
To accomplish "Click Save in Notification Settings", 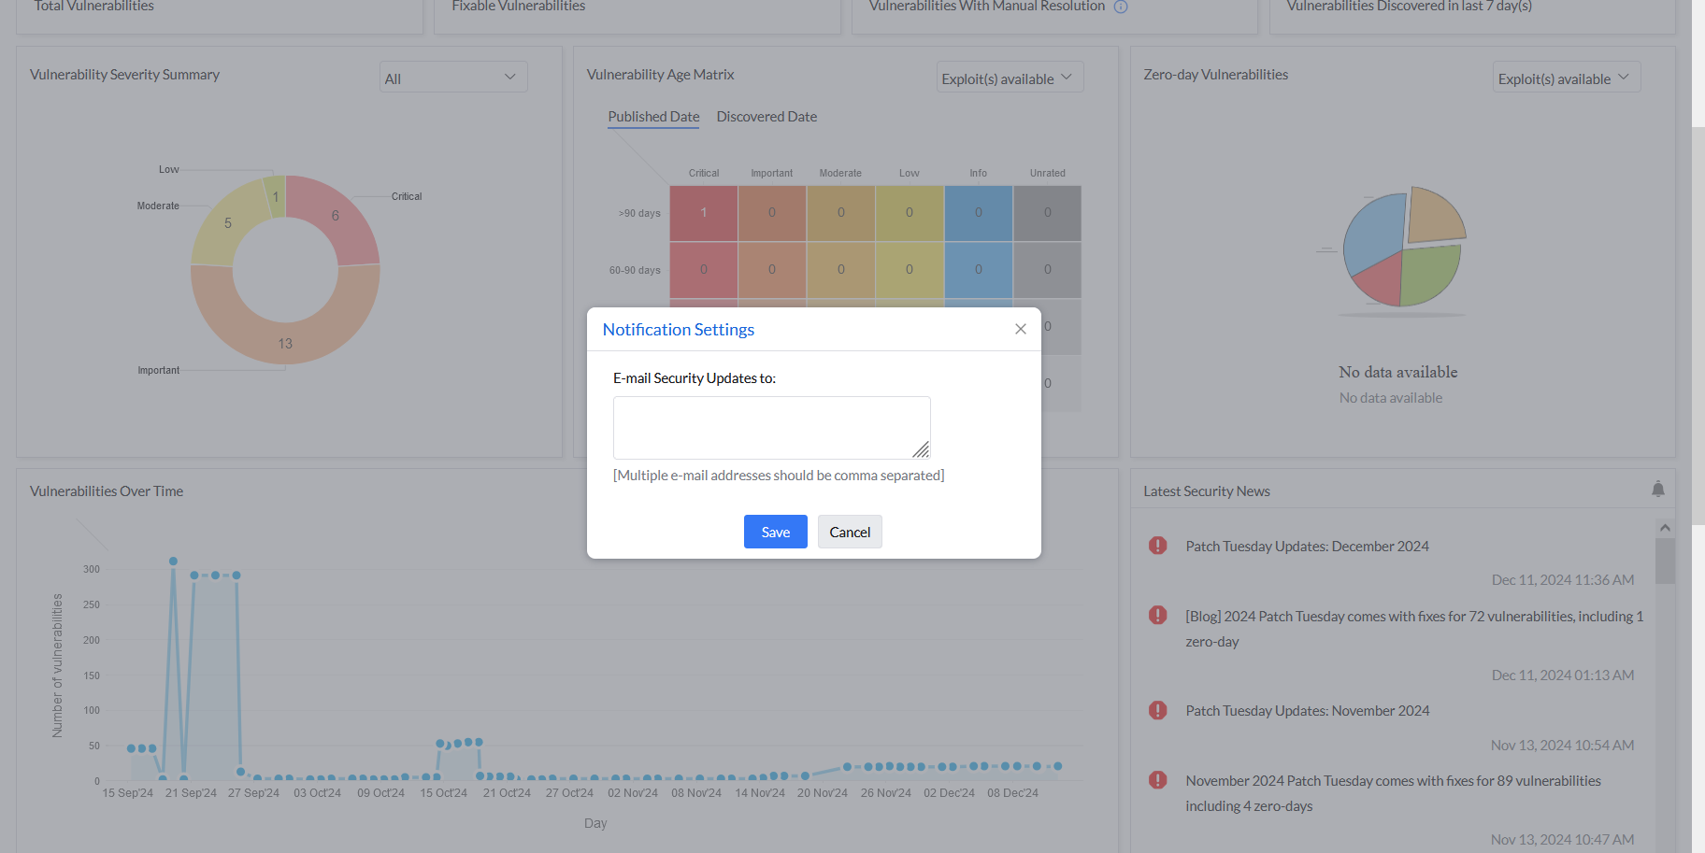I will point(775,532).
